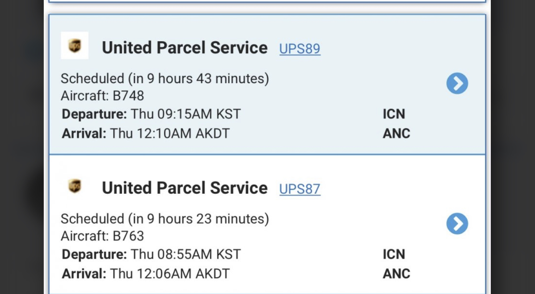
Task: Open the UPS87 flight number link
Action: click(300, 189)
